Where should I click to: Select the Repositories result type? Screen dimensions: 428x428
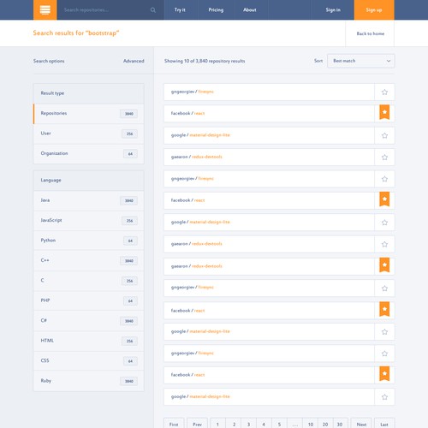point(89,114)
